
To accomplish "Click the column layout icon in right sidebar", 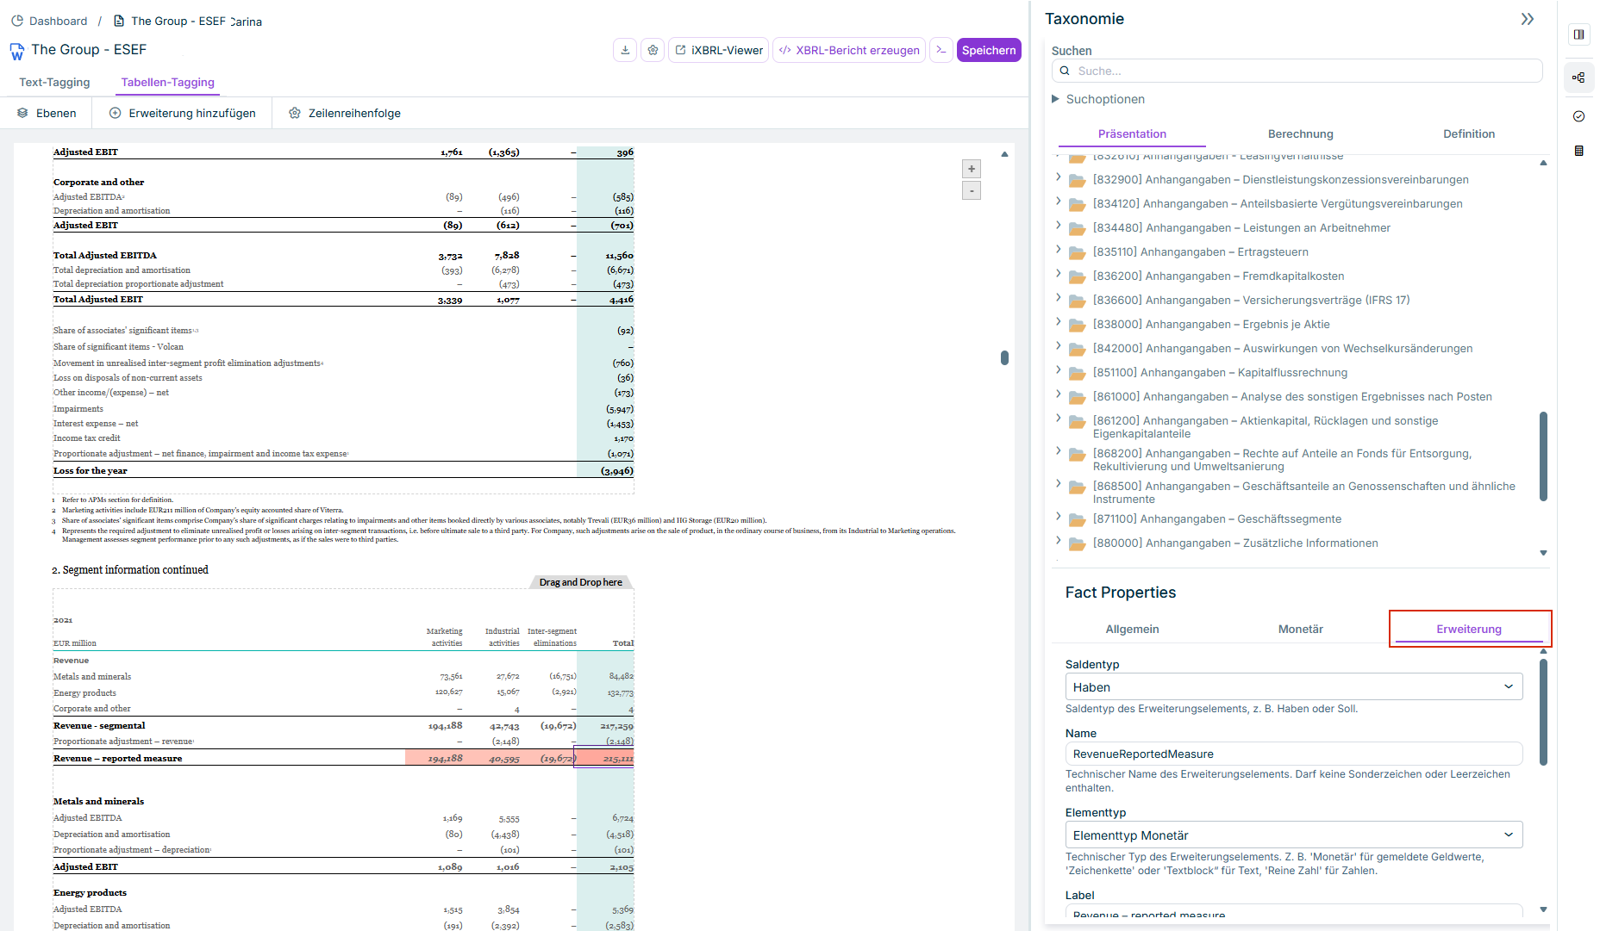I will [1578, 34].
